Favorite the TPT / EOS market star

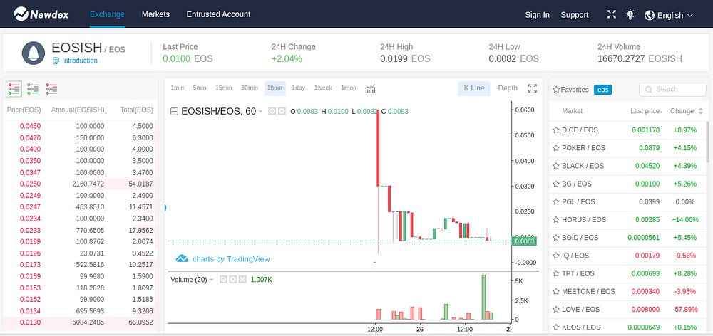(555, 273)
